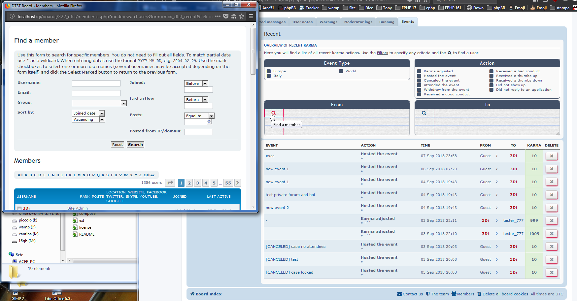The height and width of the screenshot is (301, 577).
Task: Open the Group dropdown in member search
Action: [x=99, y=103]
